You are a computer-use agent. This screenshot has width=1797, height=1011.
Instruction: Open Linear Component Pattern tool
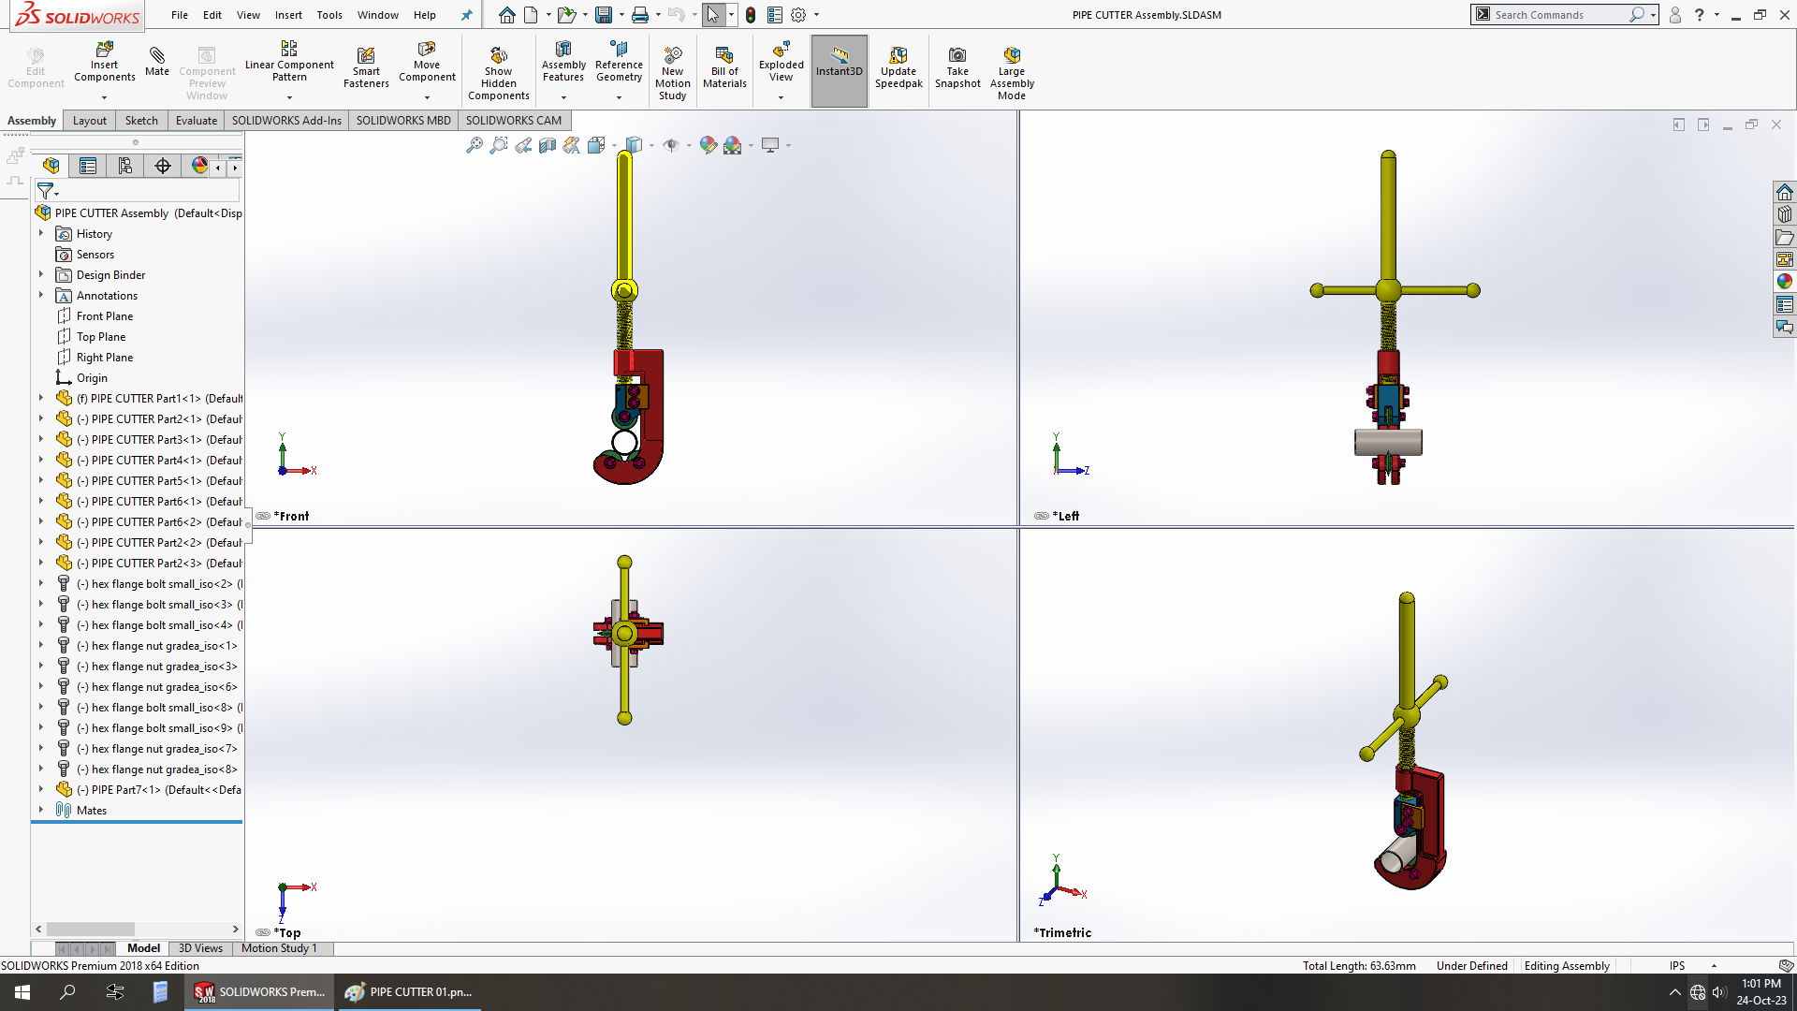tap(289, 63)
